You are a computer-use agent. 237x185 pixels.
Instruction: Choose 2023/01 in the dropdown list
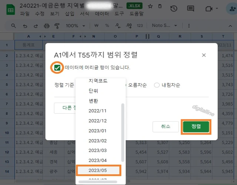[98, 131]
